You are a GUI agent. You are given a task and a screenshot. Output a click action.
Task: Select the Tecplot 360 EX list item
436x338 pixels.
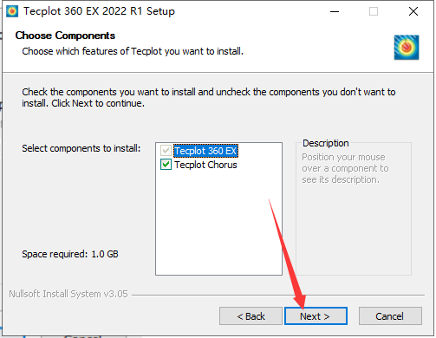tap(205, 151)
